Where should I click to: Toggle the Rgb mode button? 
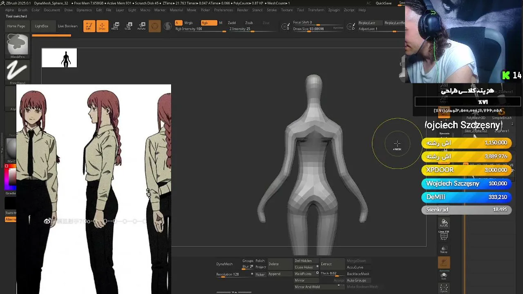tap(209, 23)
